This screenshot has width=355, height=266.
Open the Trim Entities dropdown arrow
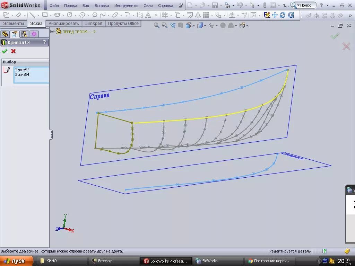click(171, 15)
